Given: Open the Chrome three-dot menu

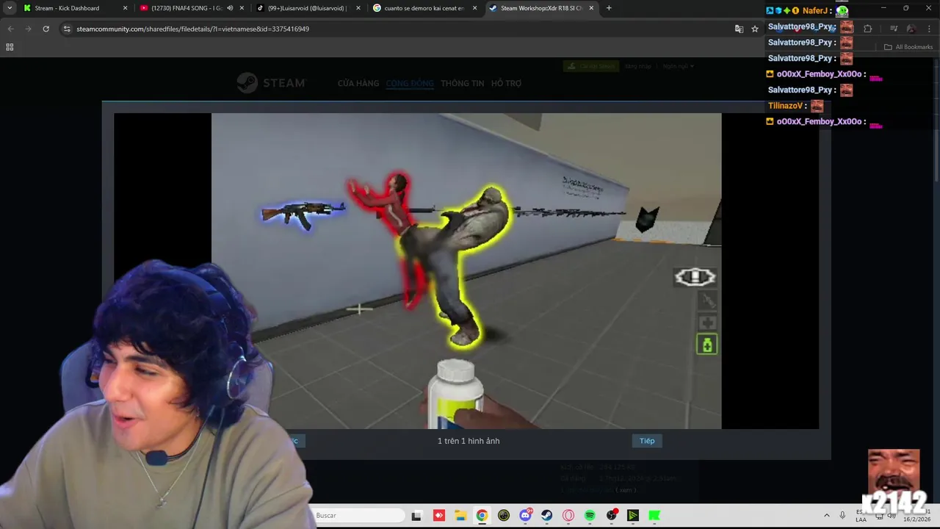Looking at the screenshot, I should click(x=930, y=29).
